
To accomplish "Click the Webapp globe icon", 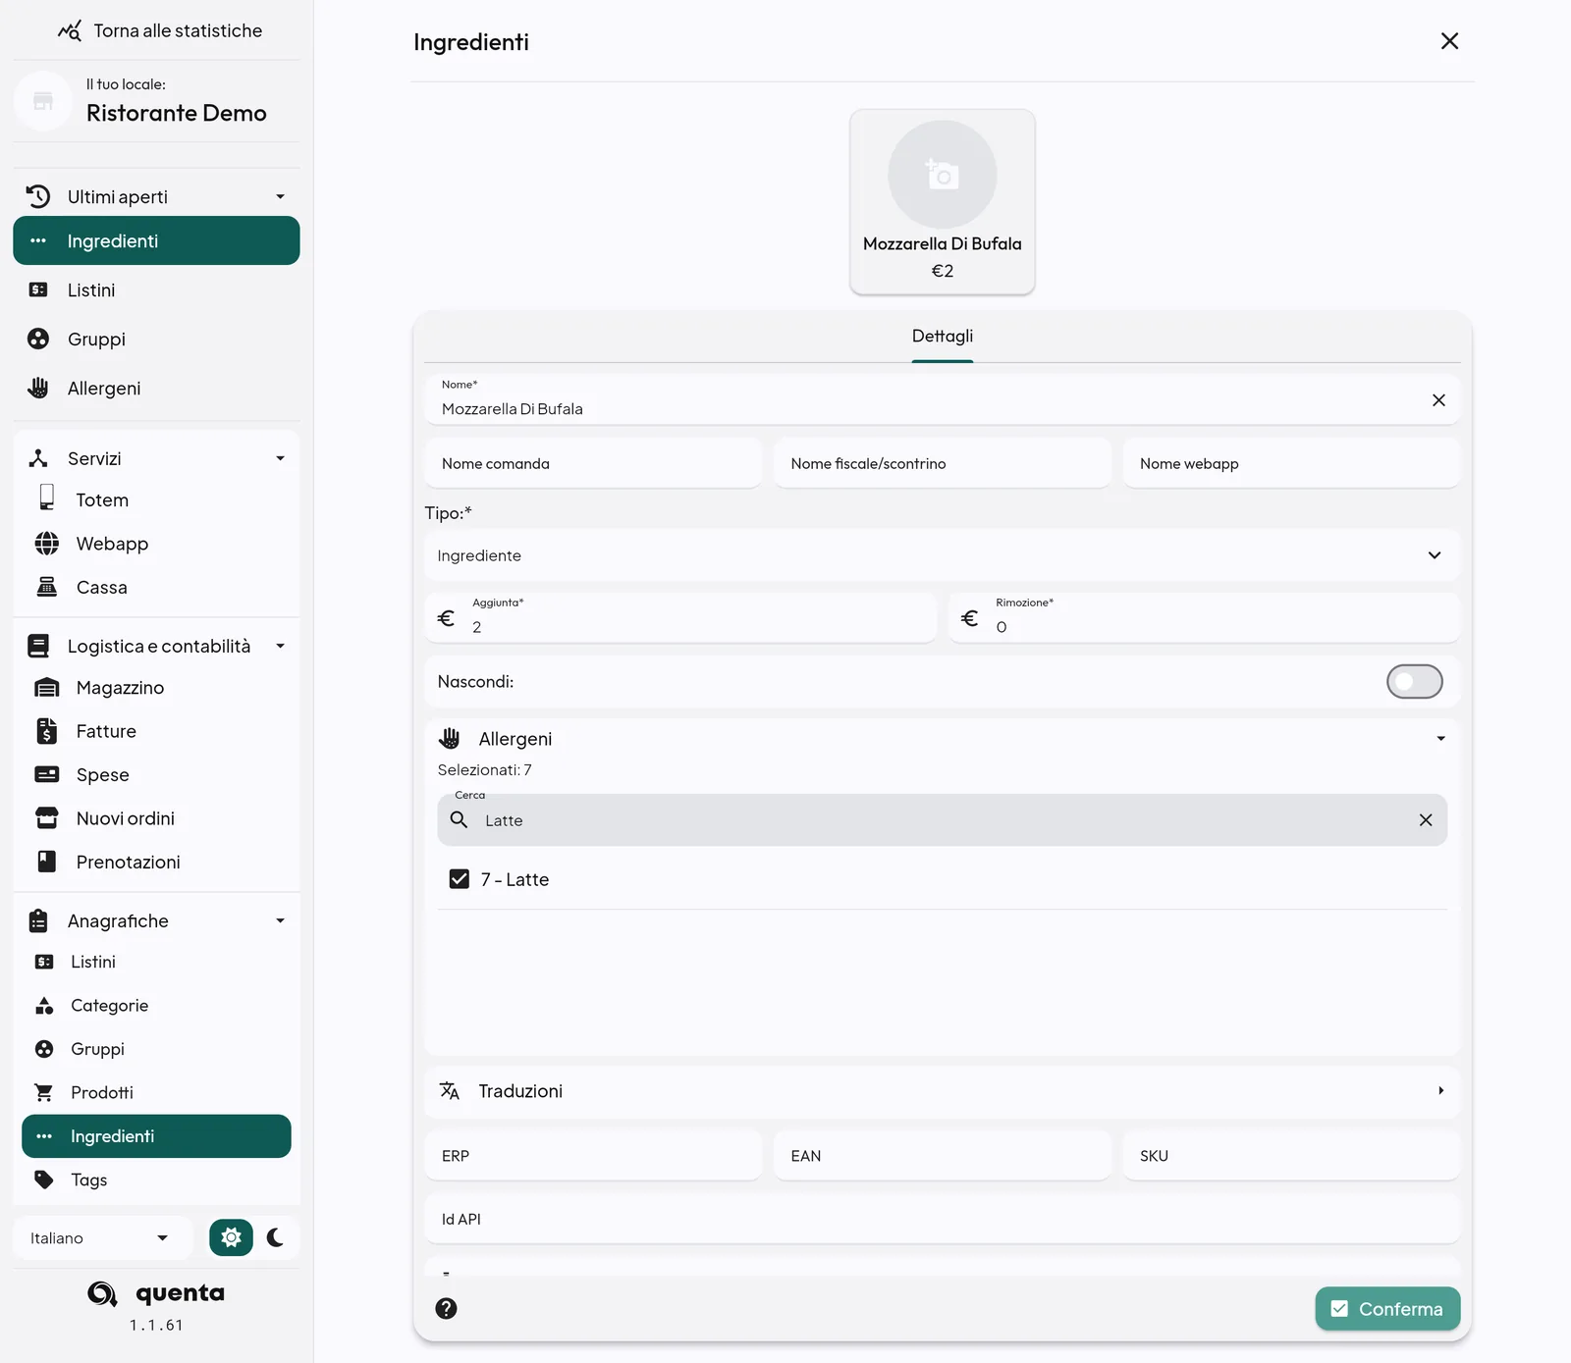I will tap(46, 543).
